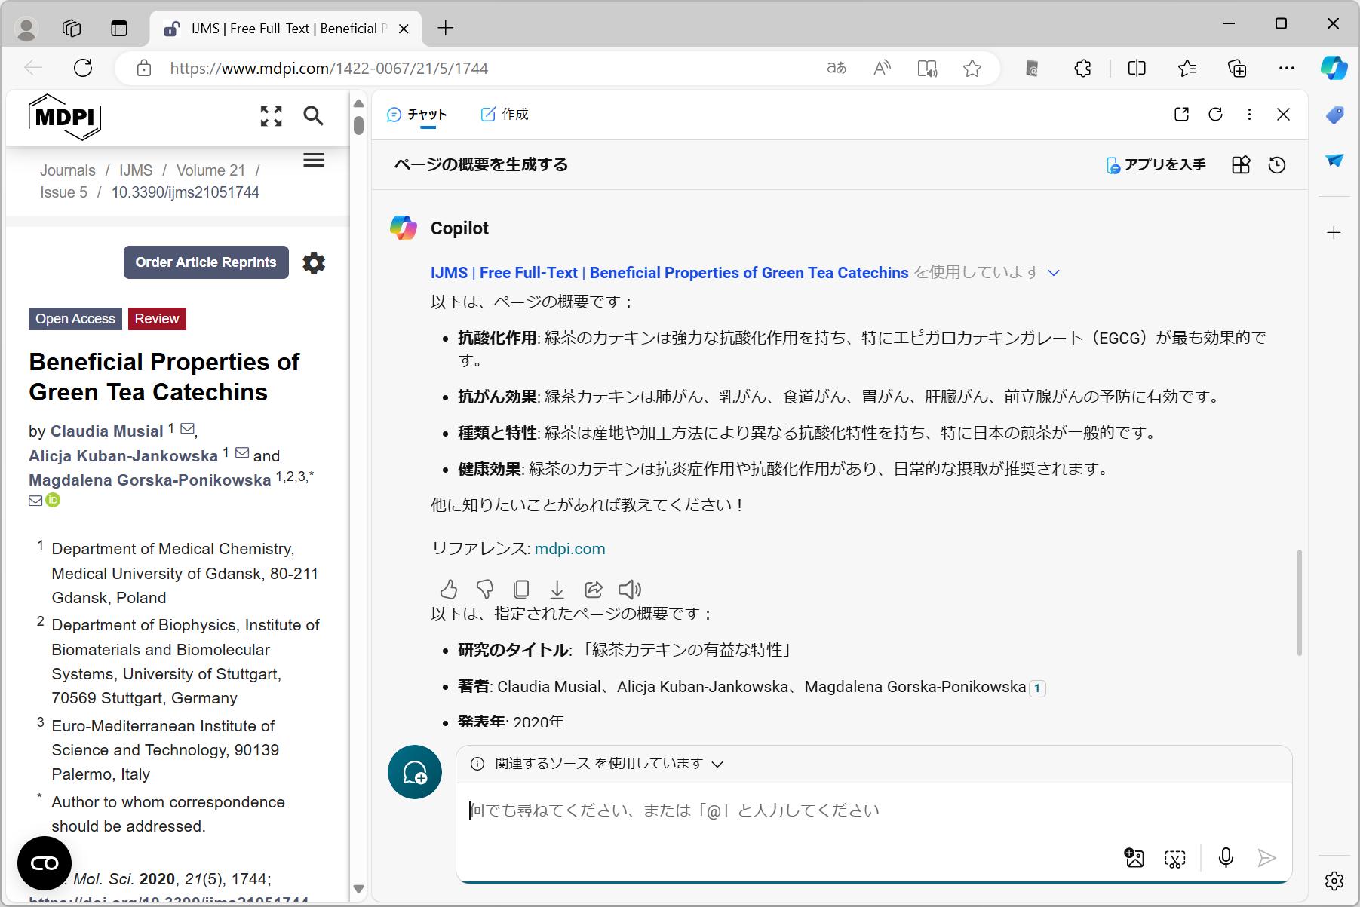Image resolution: width=1360 pixels, height=907 pixels.
Task: Click the browser profile avatar icon
Action: pyautogui.click(x=27, y=29)
